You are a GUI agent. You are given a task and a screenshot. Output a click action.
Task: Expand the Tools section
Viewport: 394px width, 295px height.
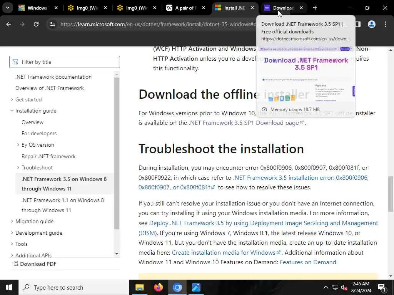tap(12, 244)
